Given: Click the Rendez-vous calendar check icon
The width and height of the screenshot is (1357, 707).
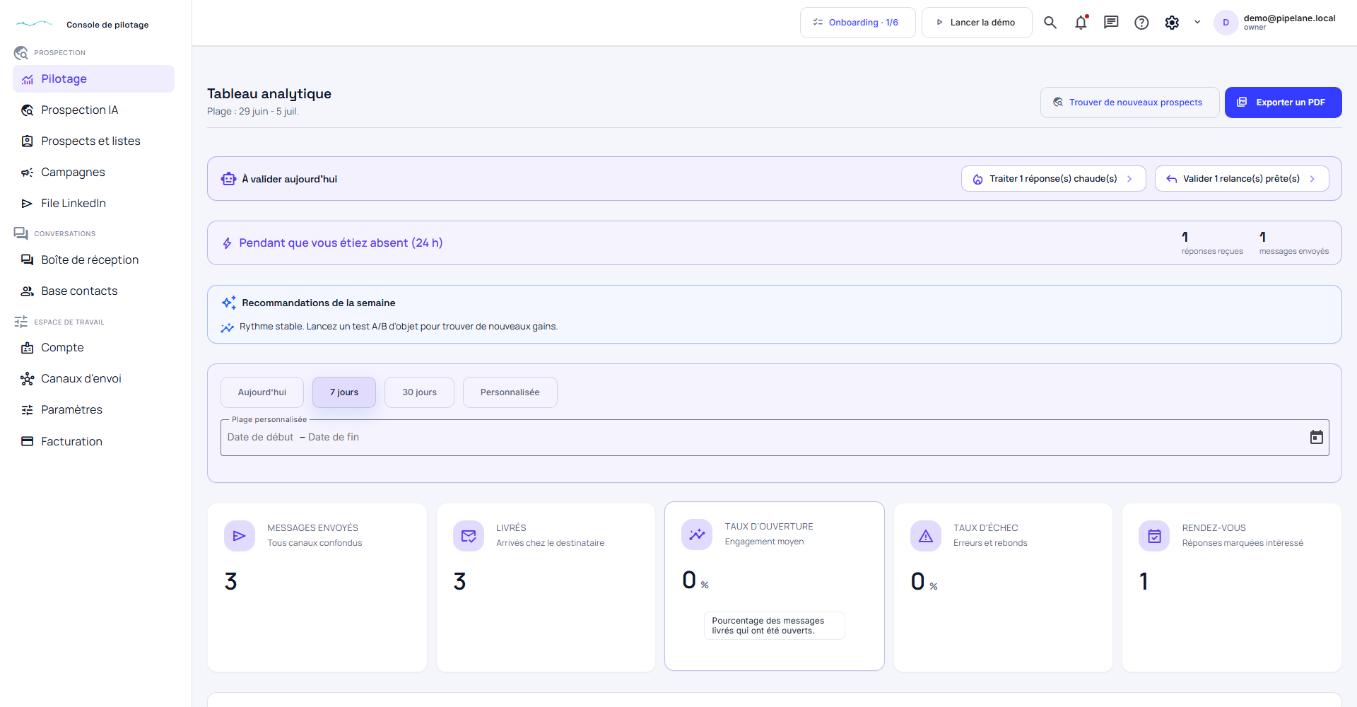Looking at the screenshot, I should [x=1154, y=536].
